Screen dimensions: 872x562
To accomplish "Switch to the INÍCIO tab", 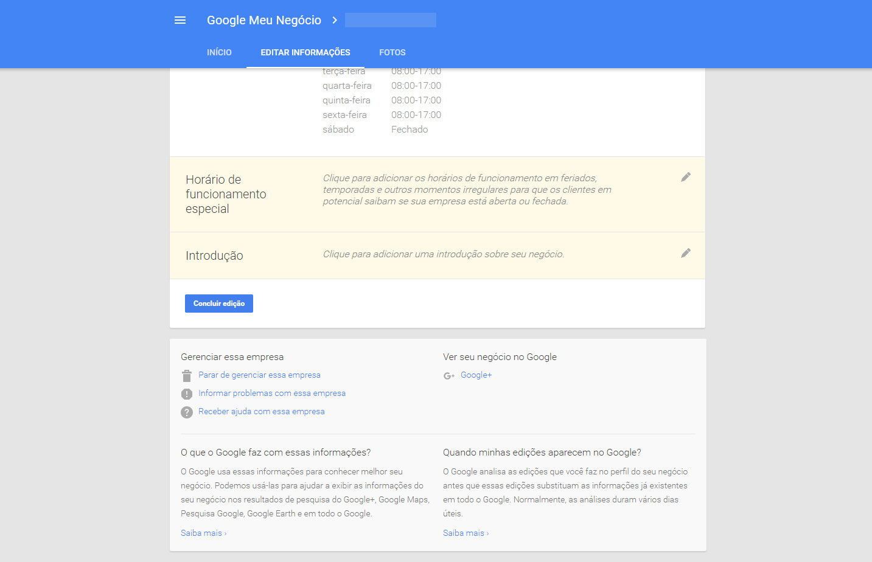I will [x=219, y=52].
